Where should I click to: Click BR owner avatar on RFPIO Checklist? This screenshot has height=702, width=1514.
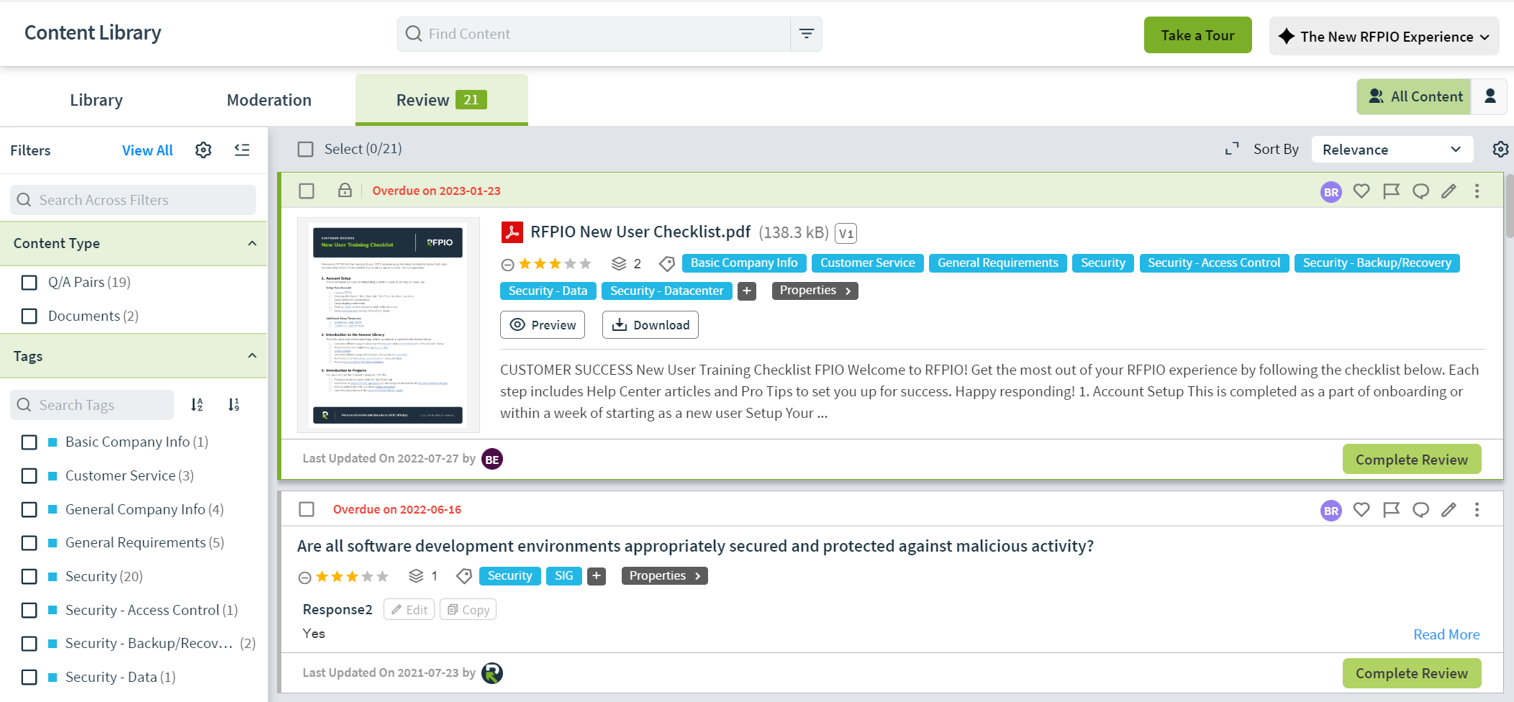[1331, 192]
